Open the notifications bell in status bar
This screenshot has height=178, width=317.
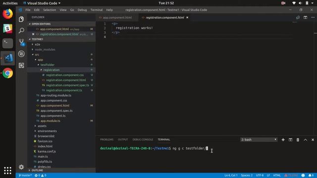point(311,176)
